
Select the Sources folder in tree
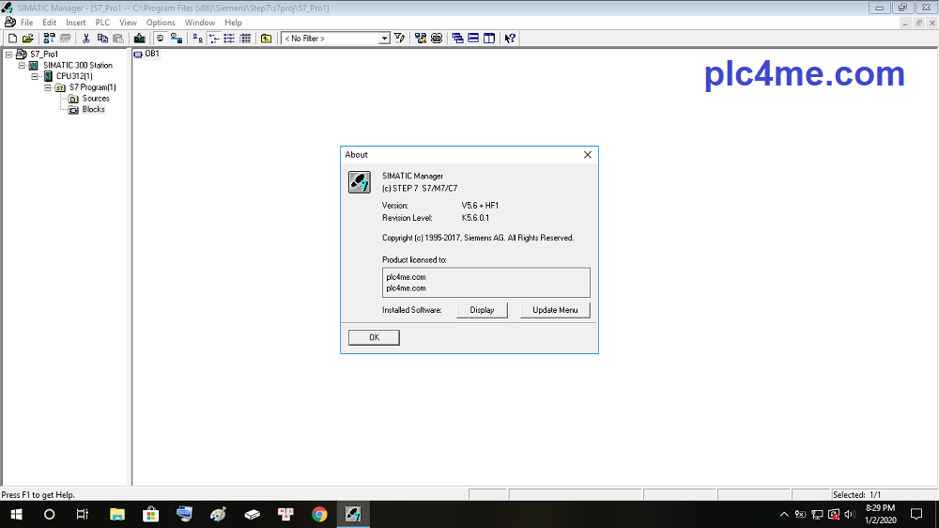95,99
